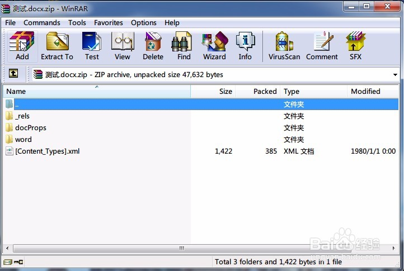Sort by the Name column header

click(97, 92)
